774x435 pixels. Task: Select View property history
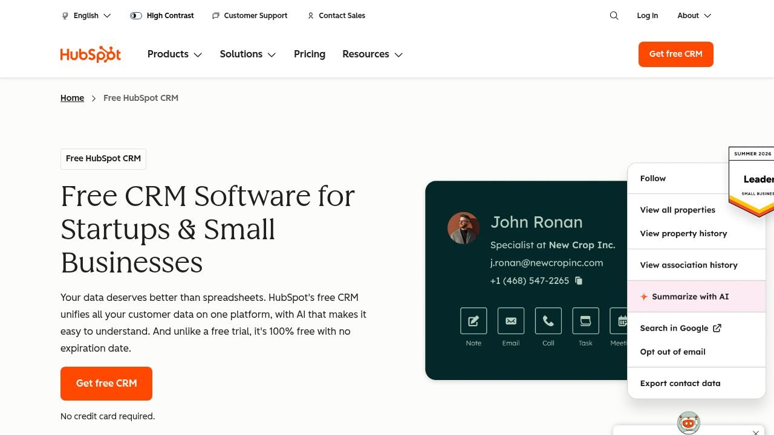pyautogui.click(x=684, y=233)
